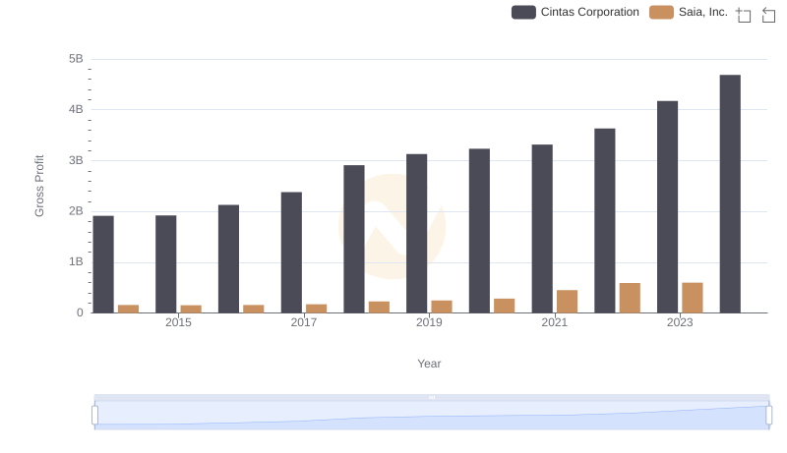Click the zoom reset icon

coord(768,15)
